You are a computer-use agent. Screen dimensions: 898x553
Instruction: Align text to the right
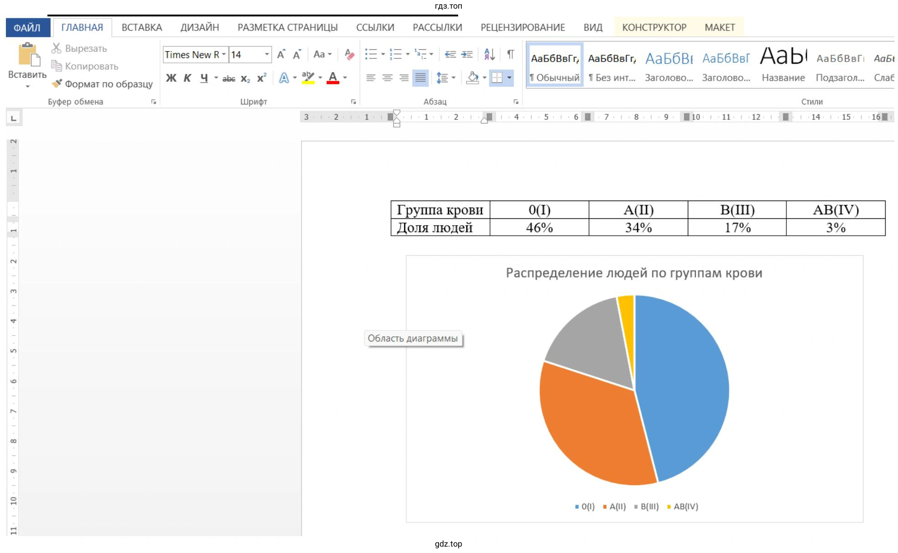(404, 78)
